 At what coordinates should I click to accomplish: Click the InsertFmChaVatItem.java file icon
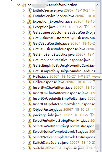pyautogui.click(x=30, y=88)
